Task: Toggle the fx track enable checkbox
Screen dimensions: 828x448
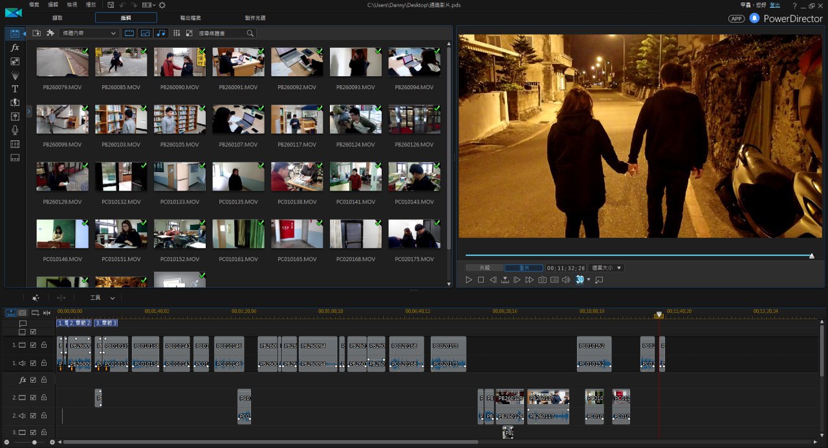Action: [33, 380]
